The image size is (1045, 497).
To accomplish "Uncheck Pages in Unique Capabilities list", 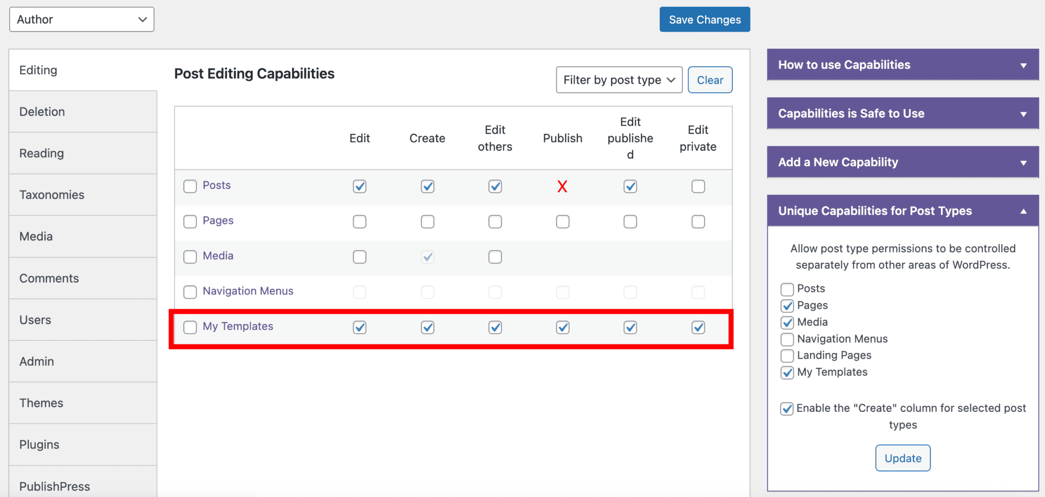I will click(787, 306).
